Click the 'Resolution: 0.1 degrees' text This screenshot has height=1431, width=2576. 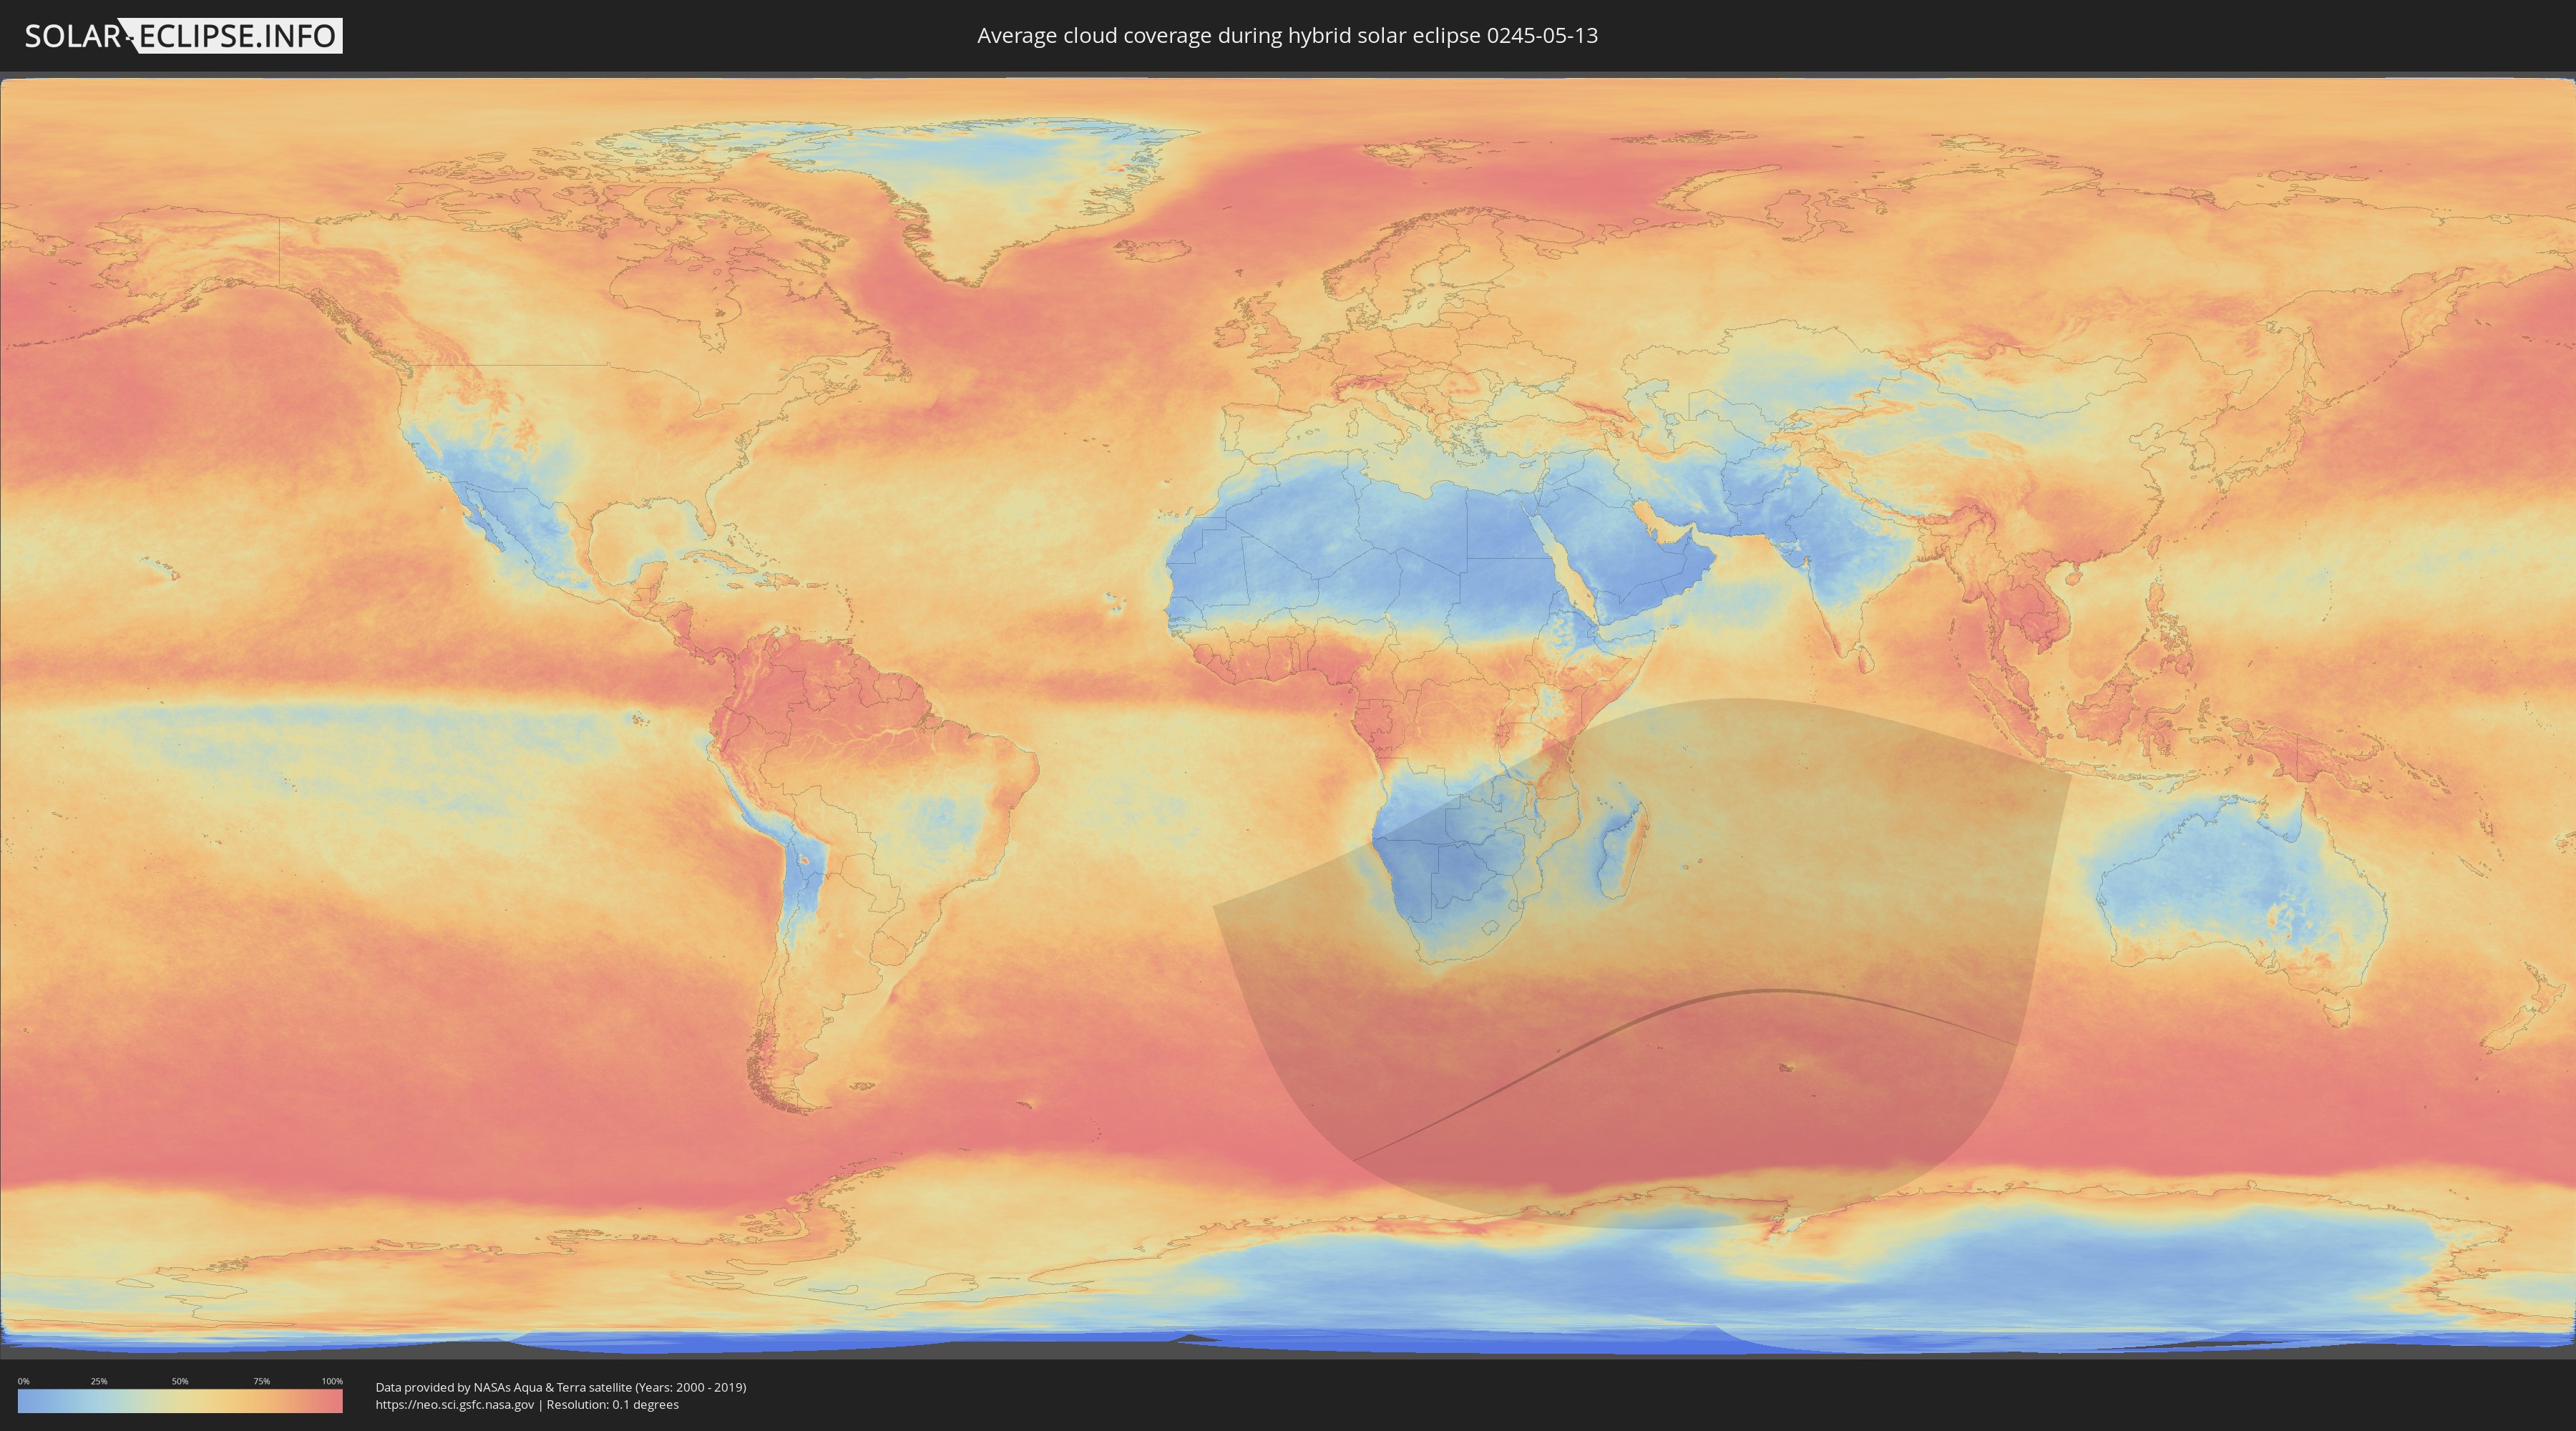612,1405
